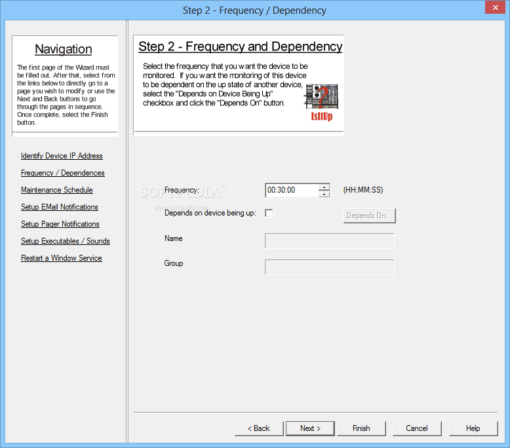This screenshot has height=448, width=510.
Task: Cancel the wizard
Action: click(x=417, y=428)
